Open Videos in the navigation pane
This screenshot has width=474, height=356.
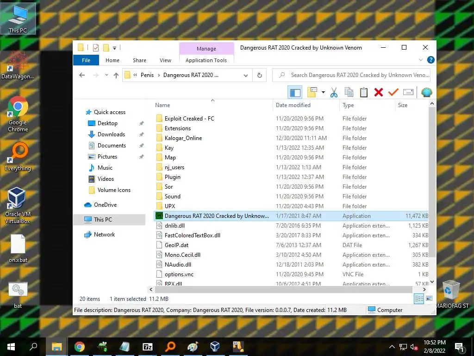106,179
